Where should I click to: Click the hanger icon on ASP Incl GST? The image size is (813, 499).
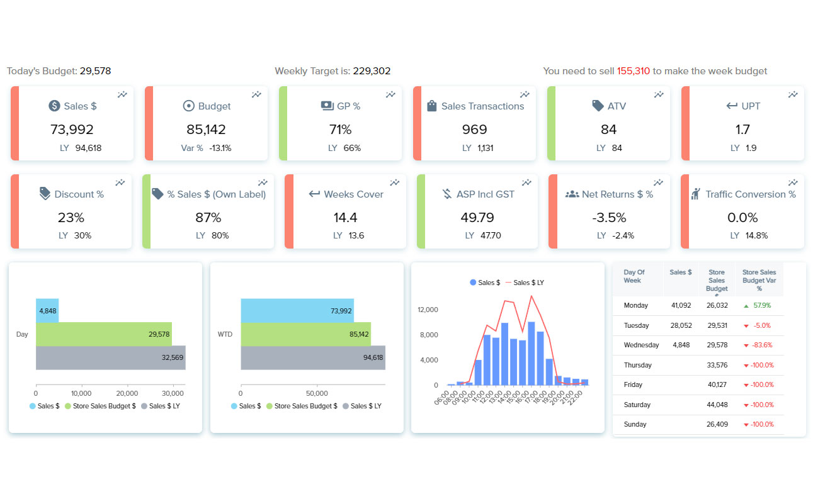[x=448, y=194]
